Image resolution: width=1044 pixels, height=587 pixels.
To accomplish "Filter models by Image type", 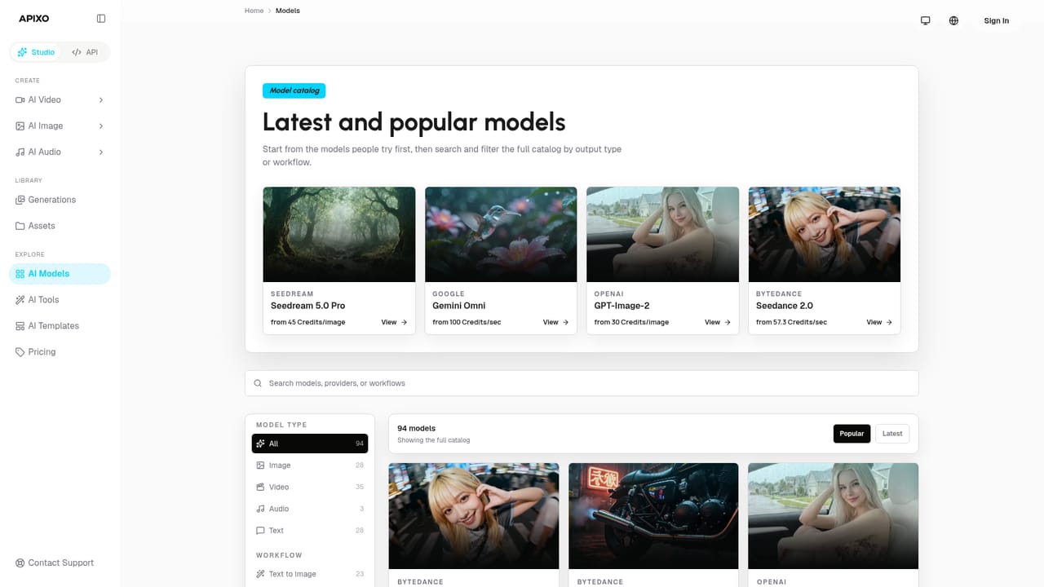I will pyautogui.click(x=310, y=466).
